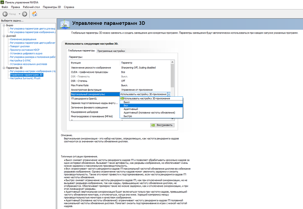Open Регулировка параметров цвета для видео
This screenshot has width=303, height=209.
click(32, 29)
